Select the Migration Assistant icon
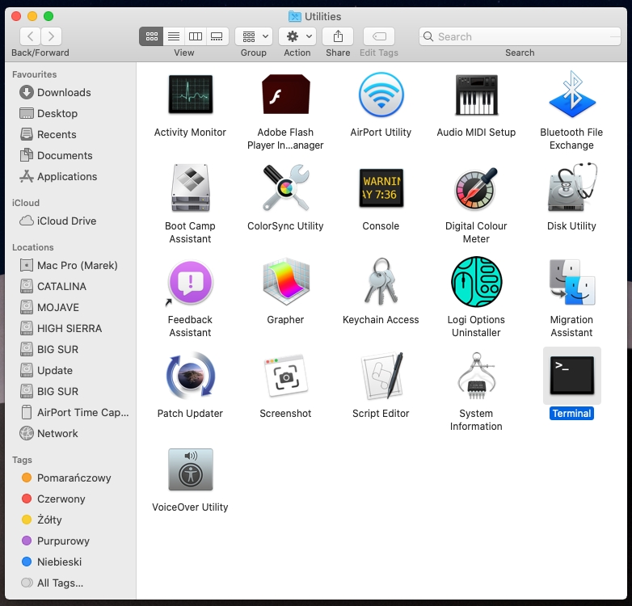The height and width of the screenshot is (606, 632). [571, 282]
